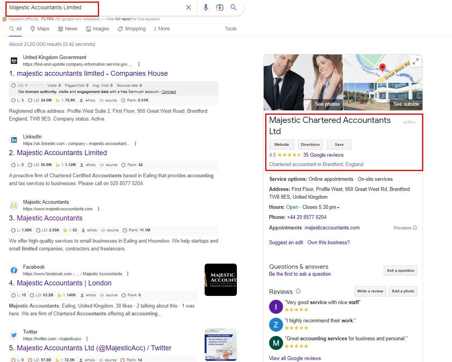Click the Directions button

[x=310, y=145]
